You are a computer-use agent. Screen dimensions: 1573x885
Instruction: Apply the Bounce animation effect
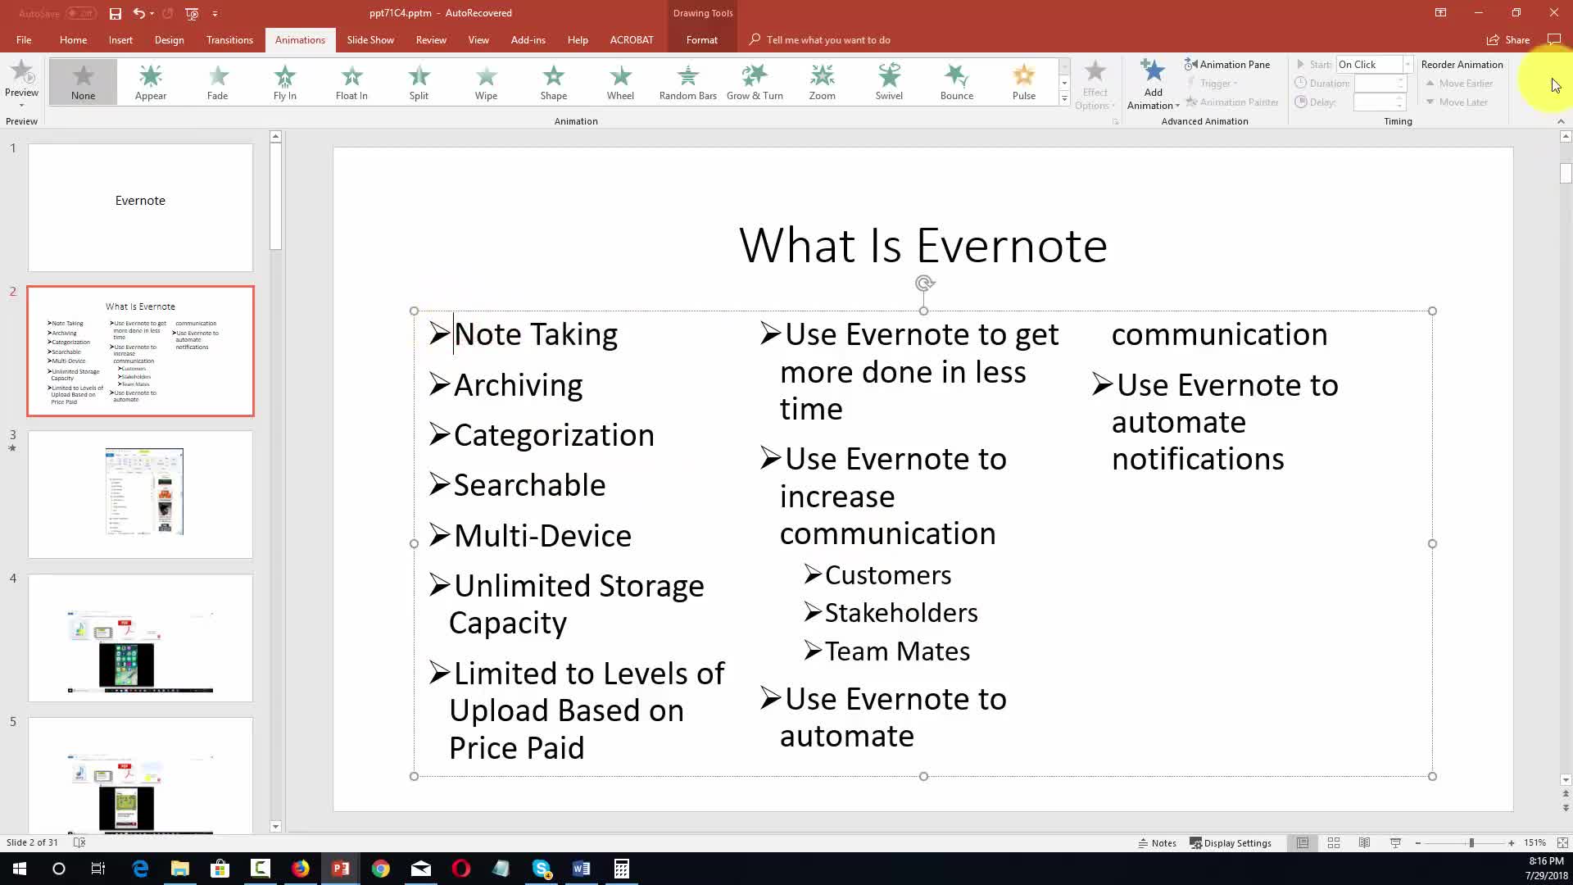pos(956,82)
